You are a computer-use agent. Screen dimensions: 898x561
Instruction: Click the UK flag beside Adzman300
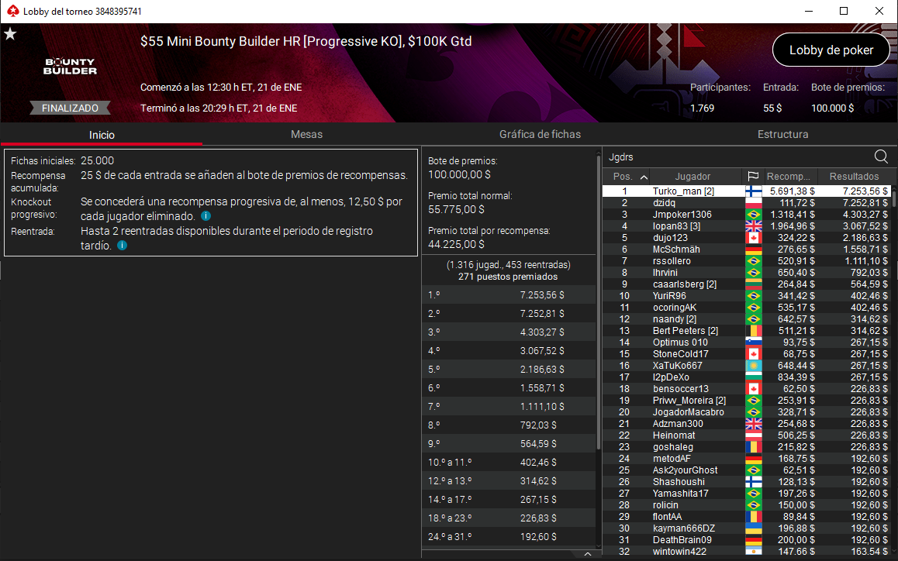point(753,424)
